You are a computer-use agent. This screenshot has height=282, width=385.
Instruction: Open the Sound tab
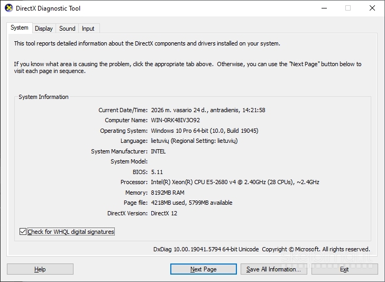tap(67, 29)
